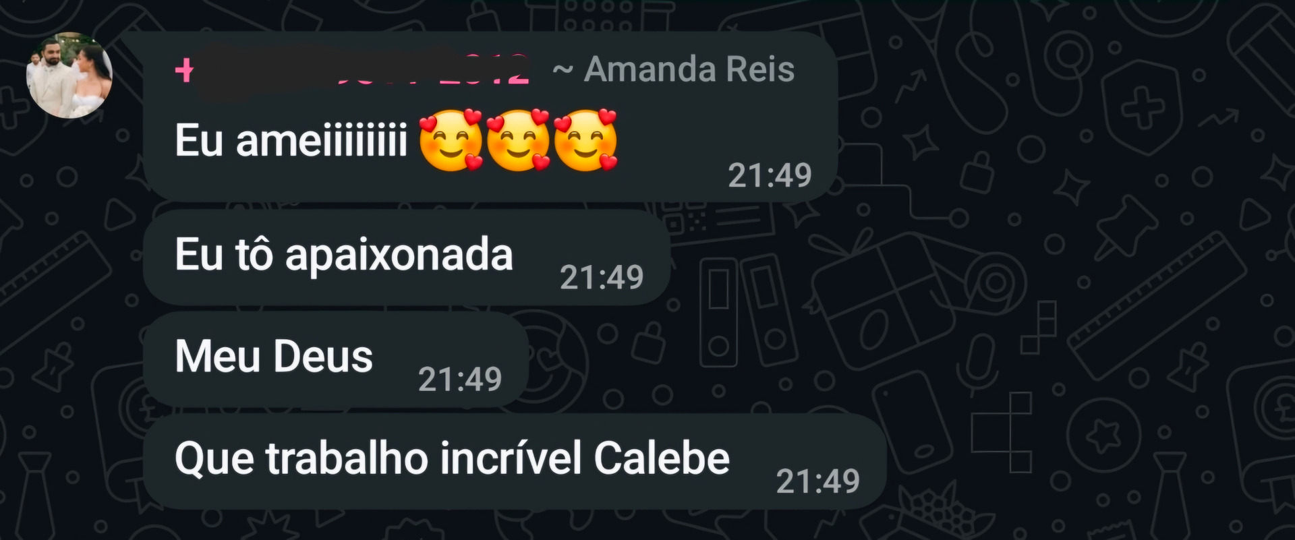This screenshot has height=540, width=1295.
Task: Click the name 'Calebe' in last message
Action: point(662,458)
